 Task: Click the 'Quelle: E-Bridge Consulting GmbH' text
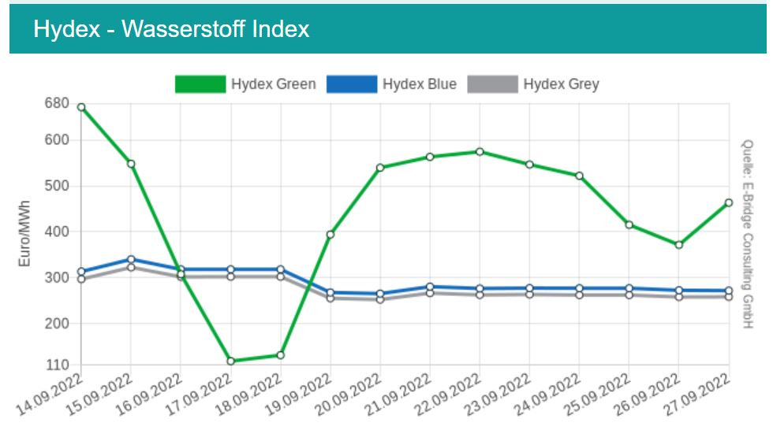[748, 234]
